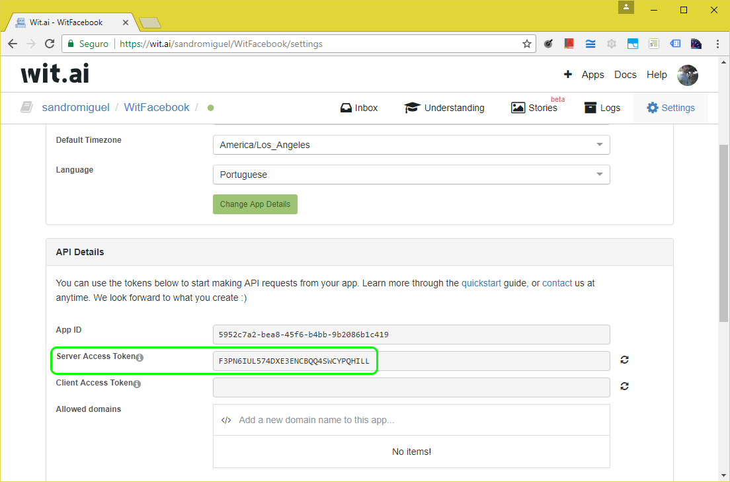The width and height of the screenshot is (730, 482).
Task: Click the red PDF extension icon
Action: 569,44
